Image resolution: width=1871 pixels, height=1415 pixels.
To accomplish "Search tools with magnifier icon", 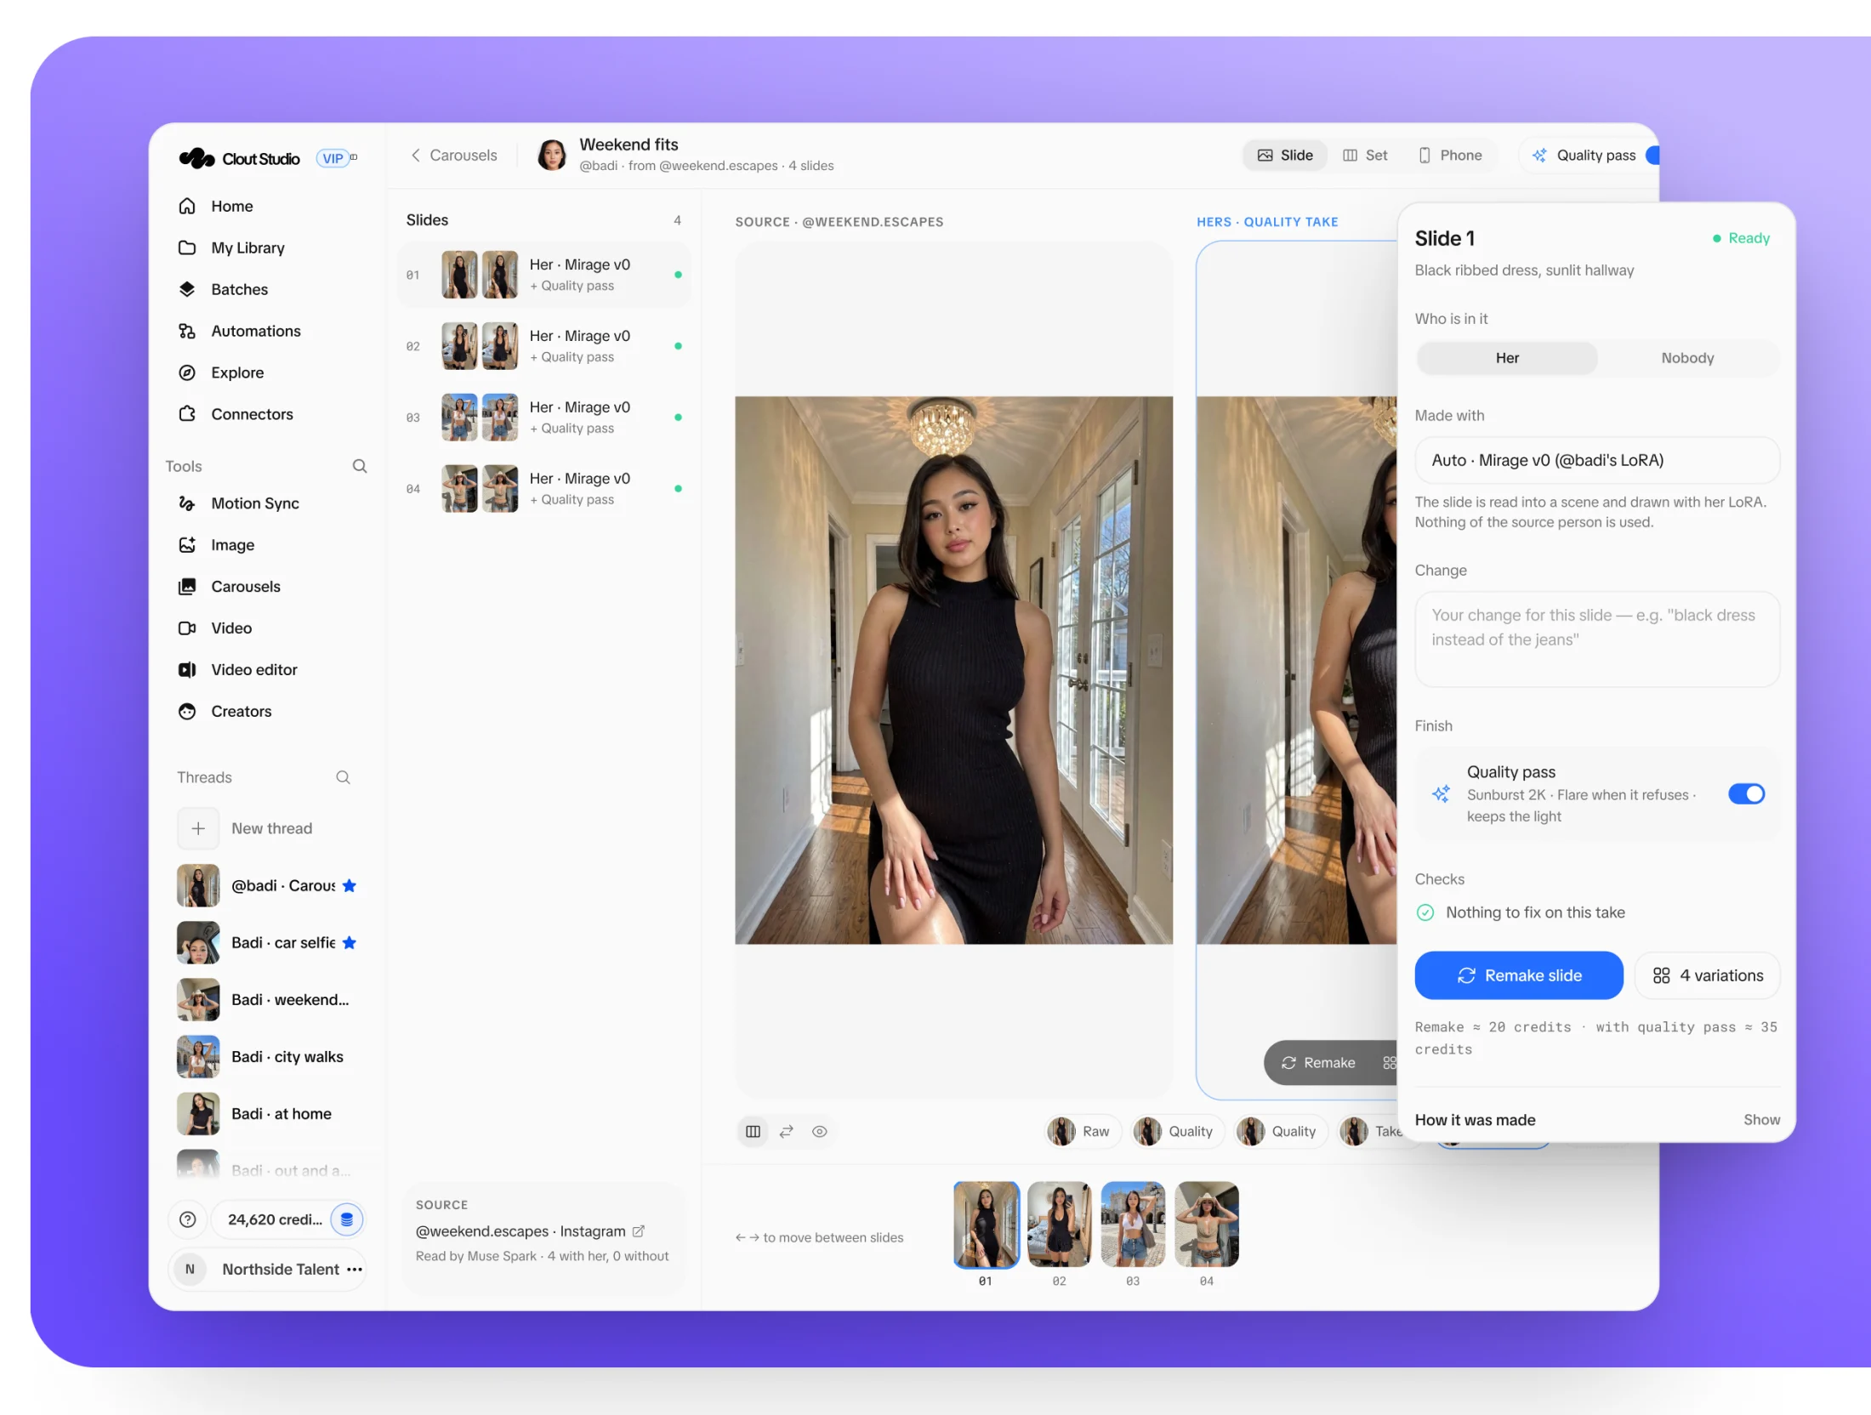I will click(360, 466).
